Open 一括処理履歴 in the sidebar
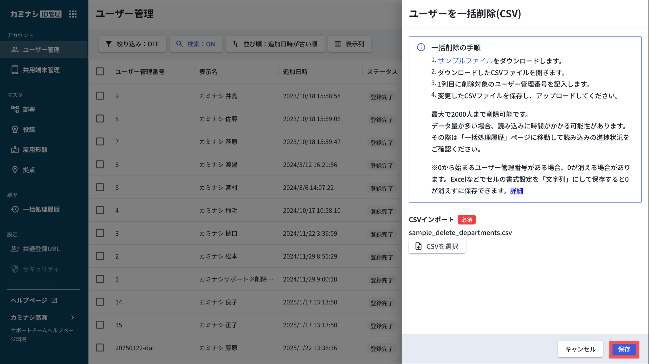Viewport: 649px width, 364px height. click(x=41, y=209)
